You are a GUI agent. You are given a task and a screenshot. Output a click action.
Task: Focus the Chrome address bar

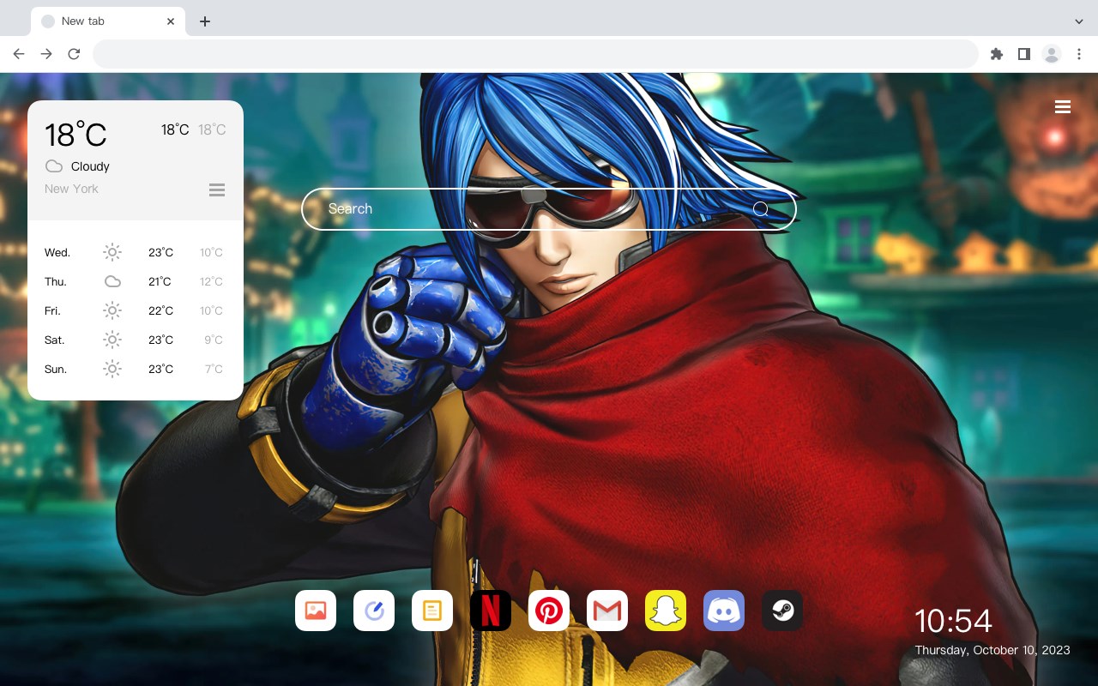[x=535, y=54]
